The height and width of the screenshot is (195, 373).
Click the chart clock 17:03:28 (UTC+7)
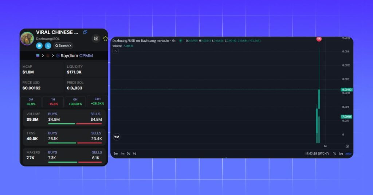coord(317,154)
